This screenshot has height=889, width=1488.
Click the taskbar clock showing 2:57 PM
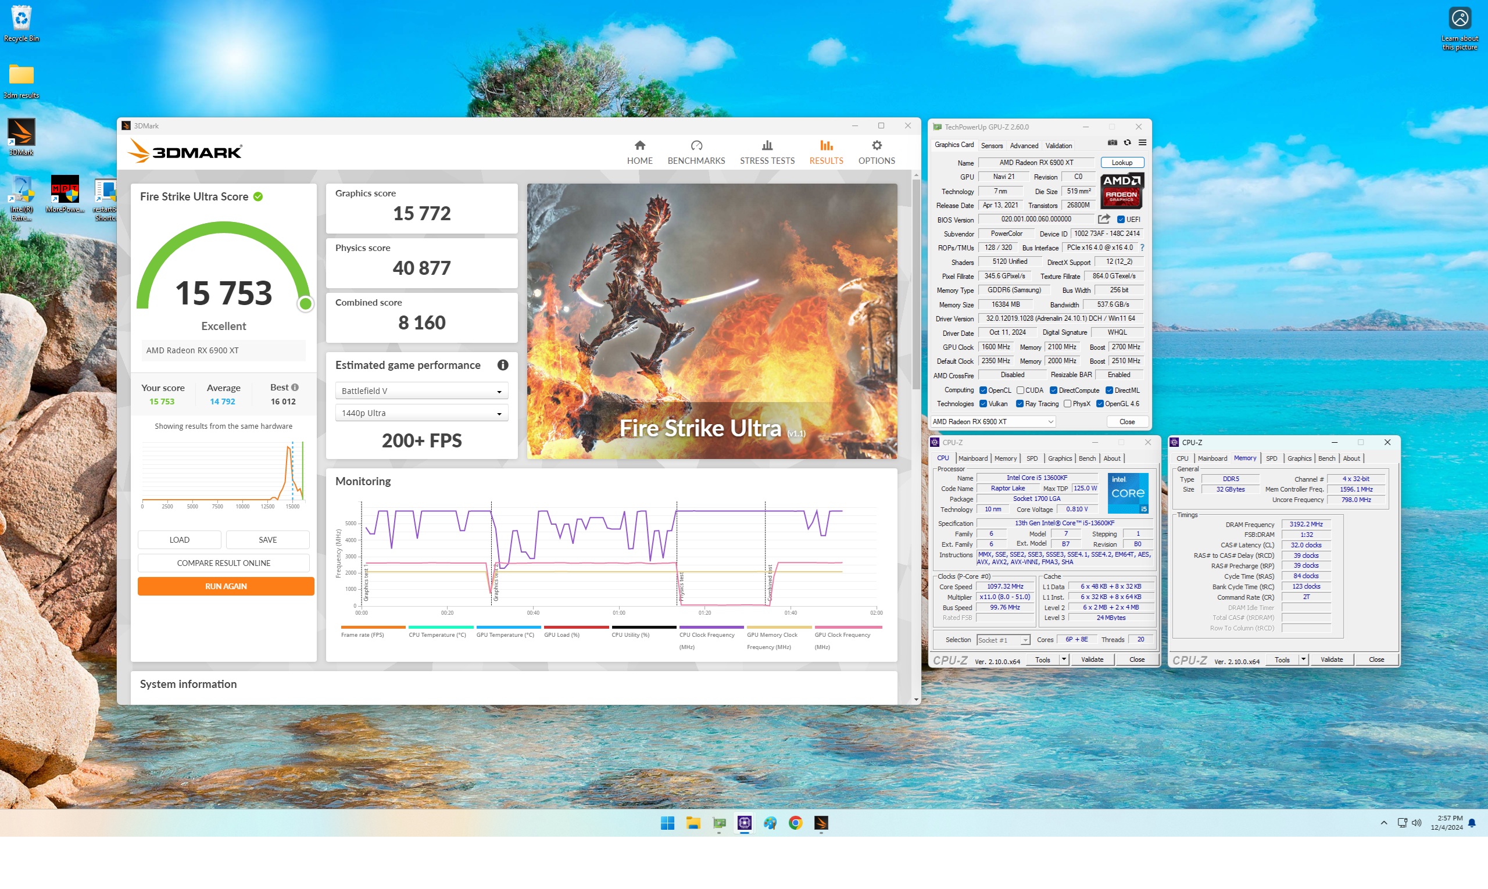pos(1446,823)
